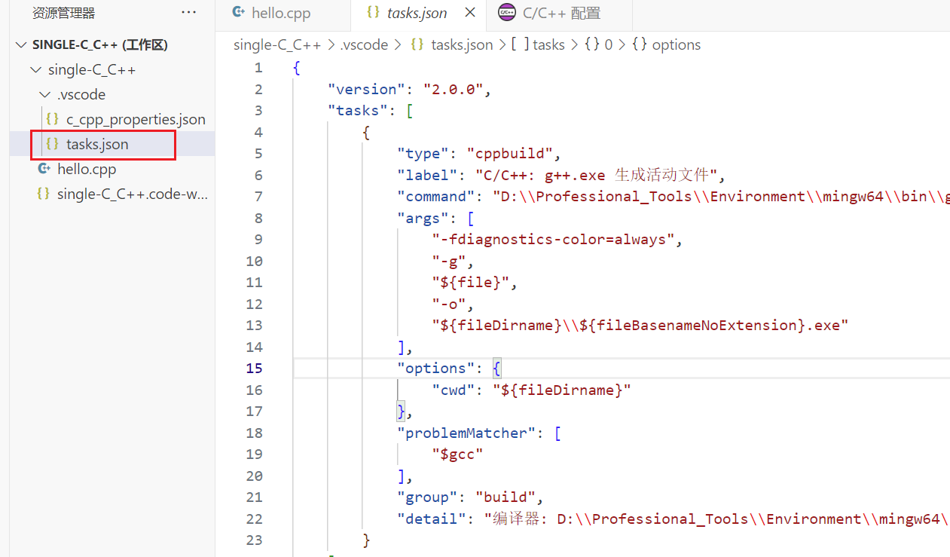This screenshot has width=950, height=557.
Task: Click the JSON braces icon on tasks.json tab
Action: pyautogui.click(x=372, y=13)
